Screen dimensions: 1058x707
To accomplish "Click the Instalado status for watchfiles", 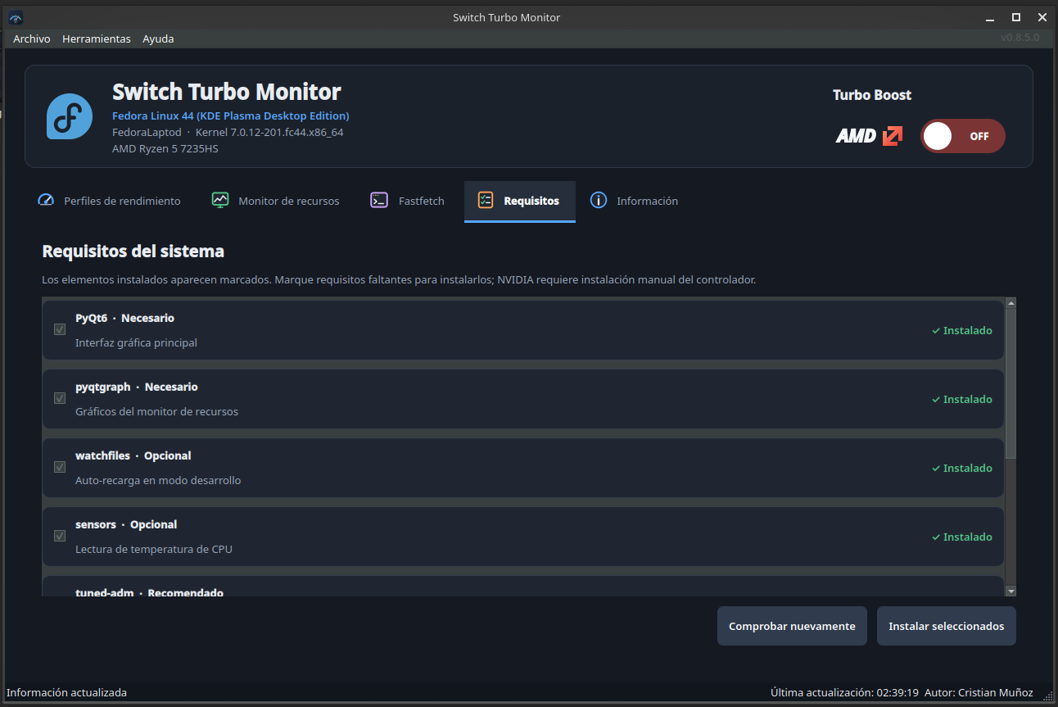I will pos(962,469).
